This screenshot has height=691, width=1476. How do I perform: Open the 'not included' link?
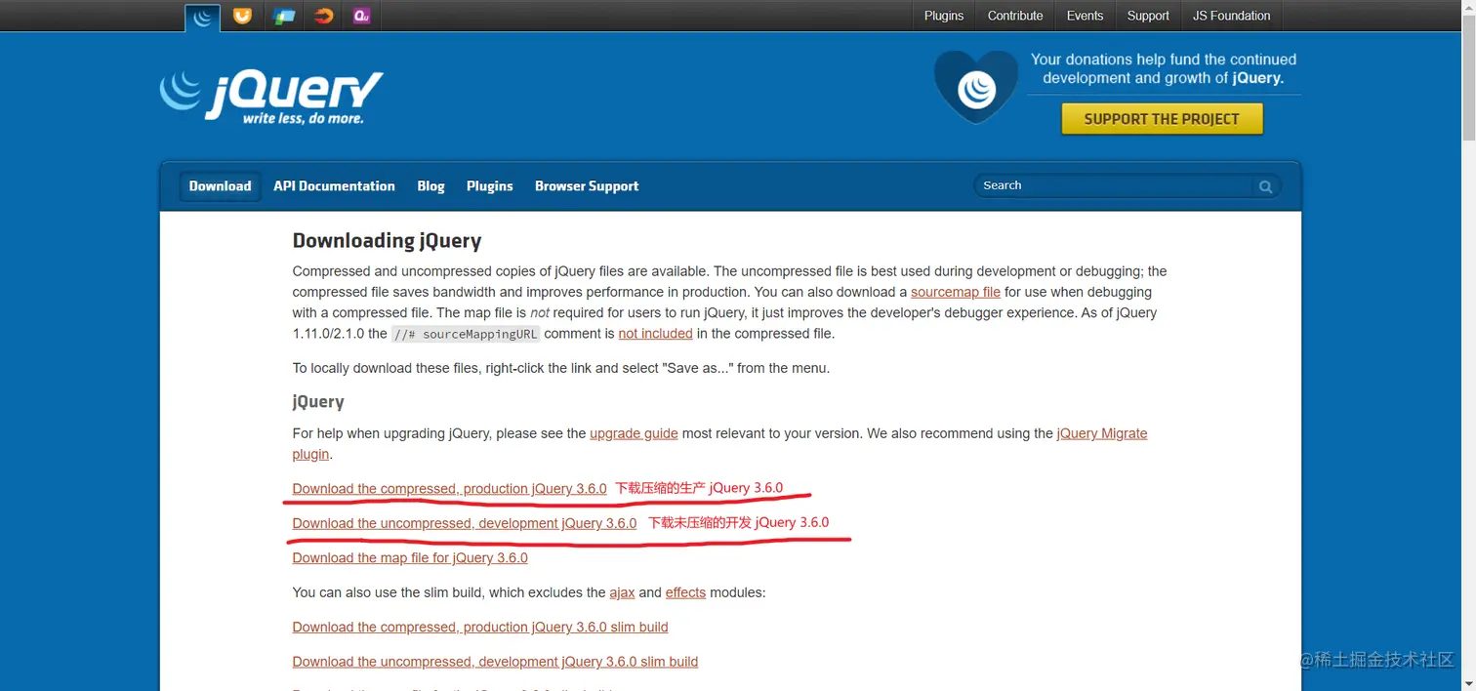[x=655, y=334]
